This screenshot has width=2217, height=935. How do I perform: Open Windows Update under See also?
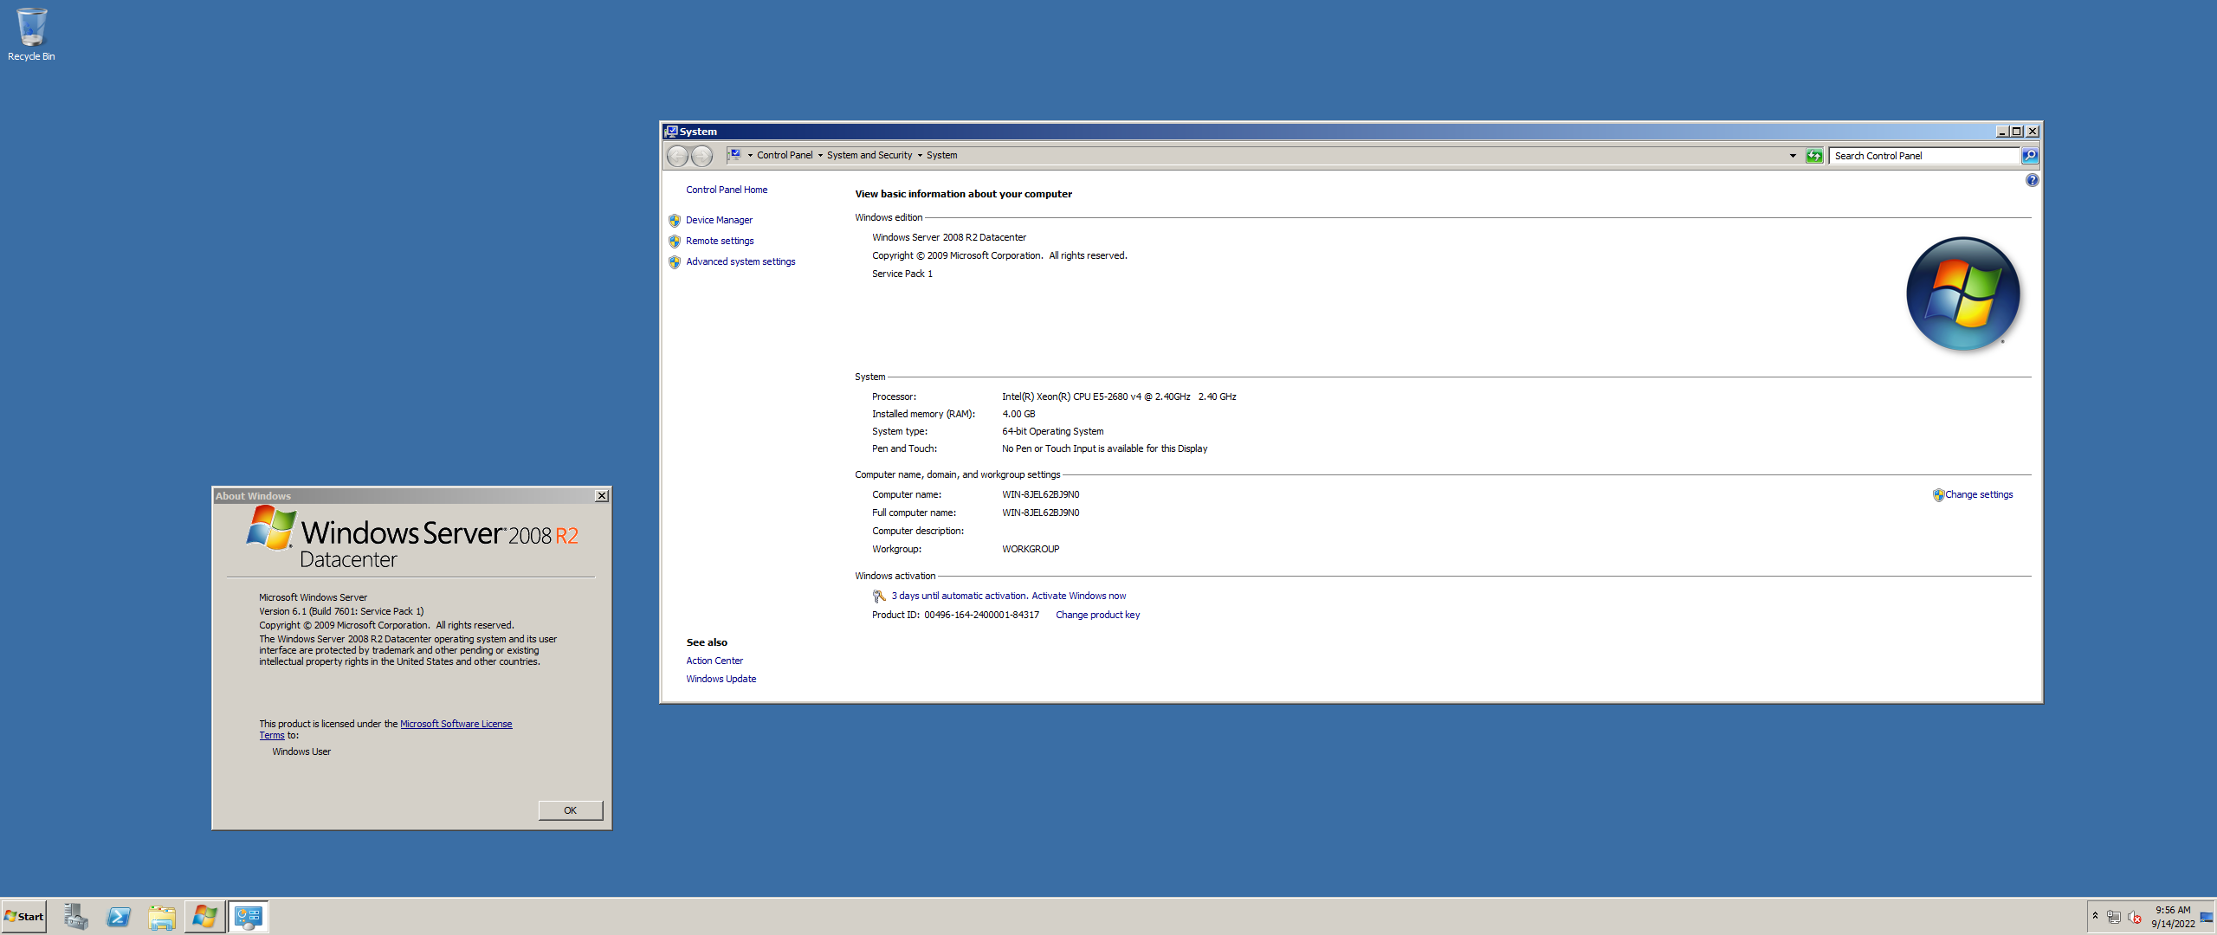click(721, 679)
